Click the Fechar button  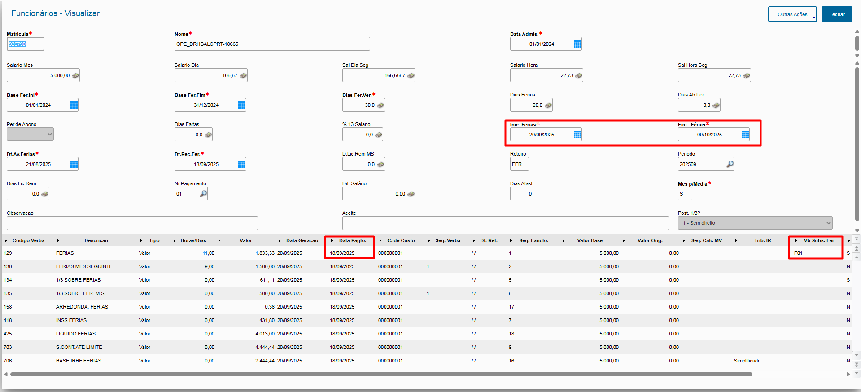837,14
